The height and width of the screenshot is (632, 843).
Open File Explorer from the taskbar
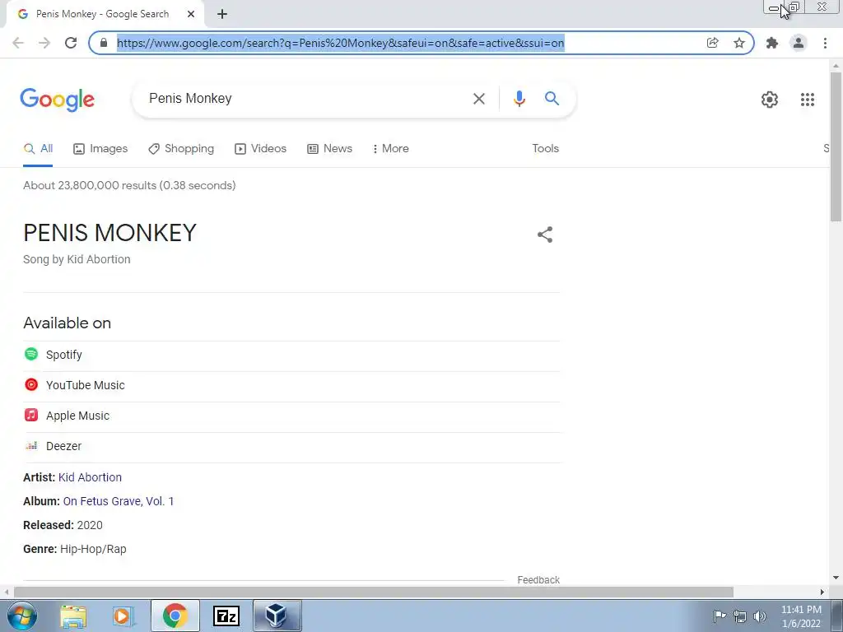(x=73, y=616)
